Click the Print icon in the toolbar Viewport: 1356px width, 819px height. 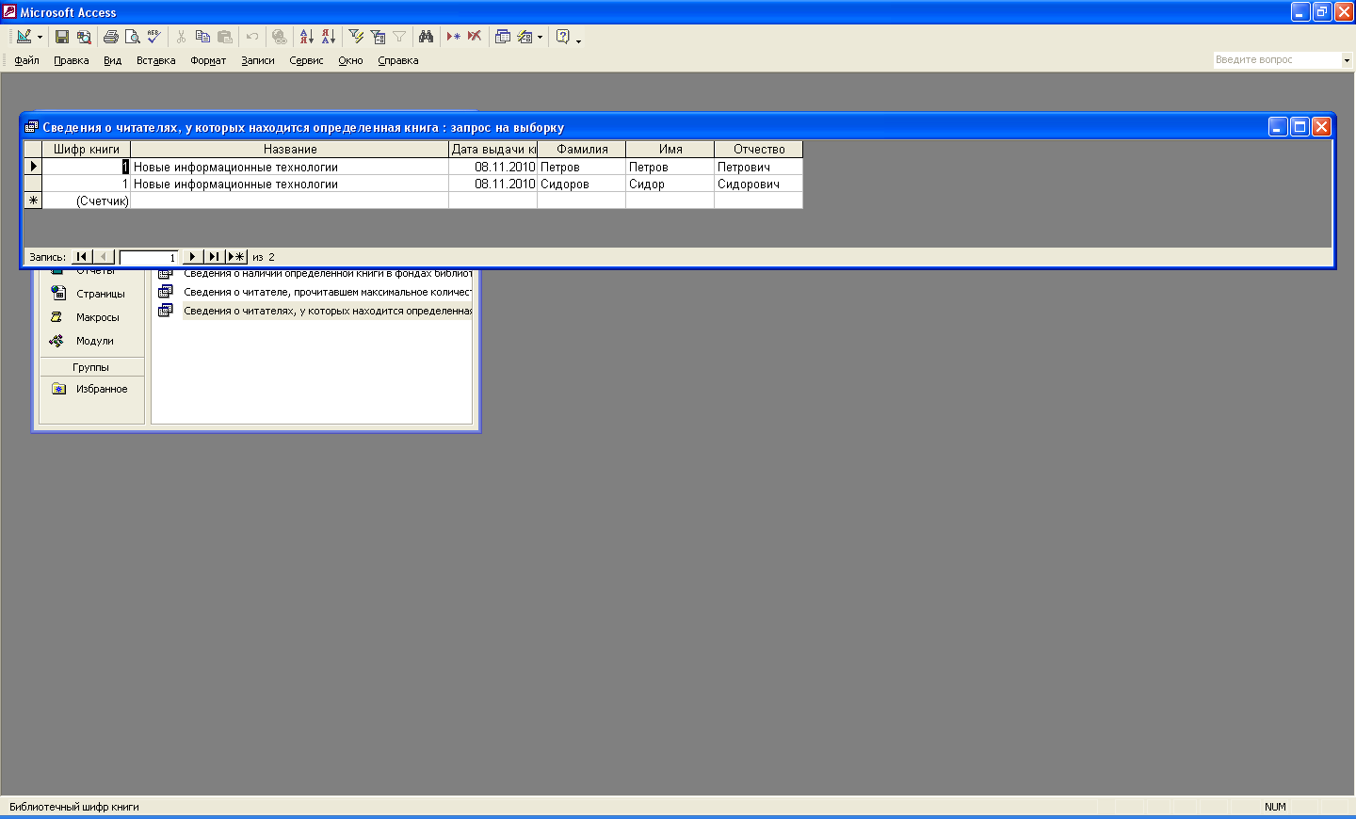coord(111,37)
